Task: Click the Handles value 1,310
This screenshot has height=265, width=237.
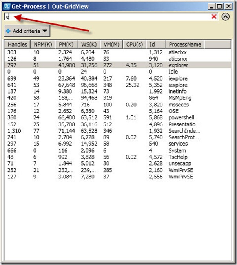Action: click(14, 131)
